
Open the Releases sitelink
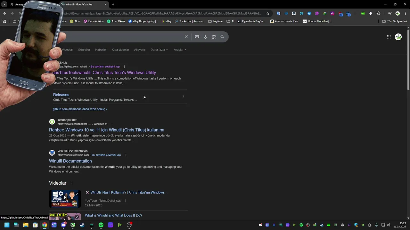point(61,95)
